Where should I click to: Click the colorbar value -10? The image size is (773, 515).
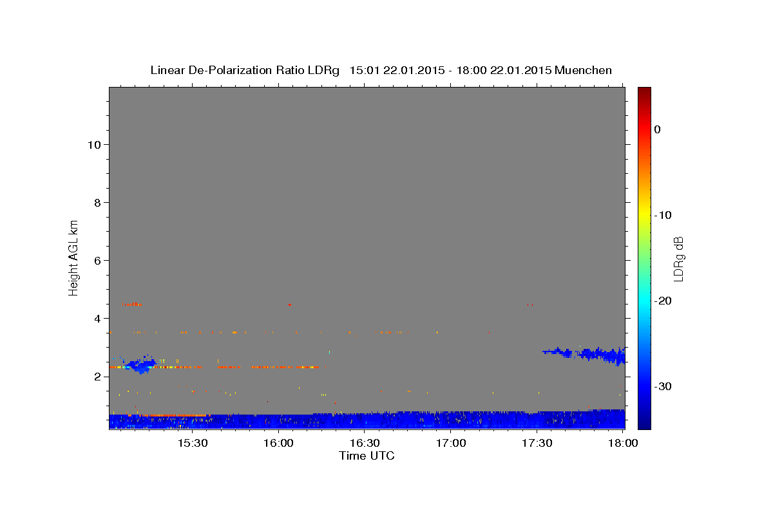click(x=663, y=215)
